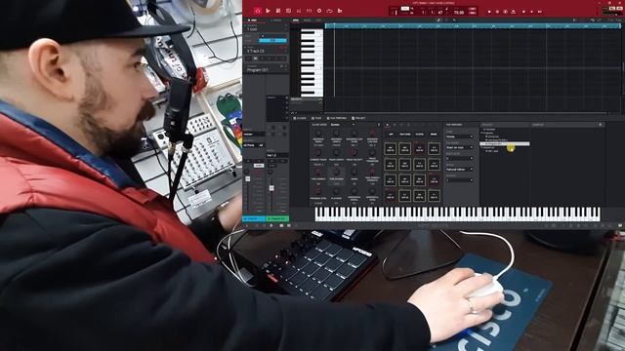Click the top-left pad in the pad grid
This screenshot has height=351, width=625.
[391, 149]
